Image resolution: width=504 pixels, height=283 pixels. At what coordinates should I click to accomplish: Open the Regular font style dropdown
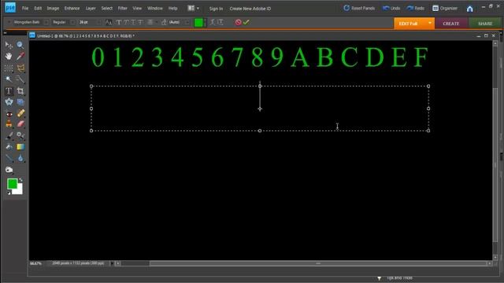(x=72, y=22)
